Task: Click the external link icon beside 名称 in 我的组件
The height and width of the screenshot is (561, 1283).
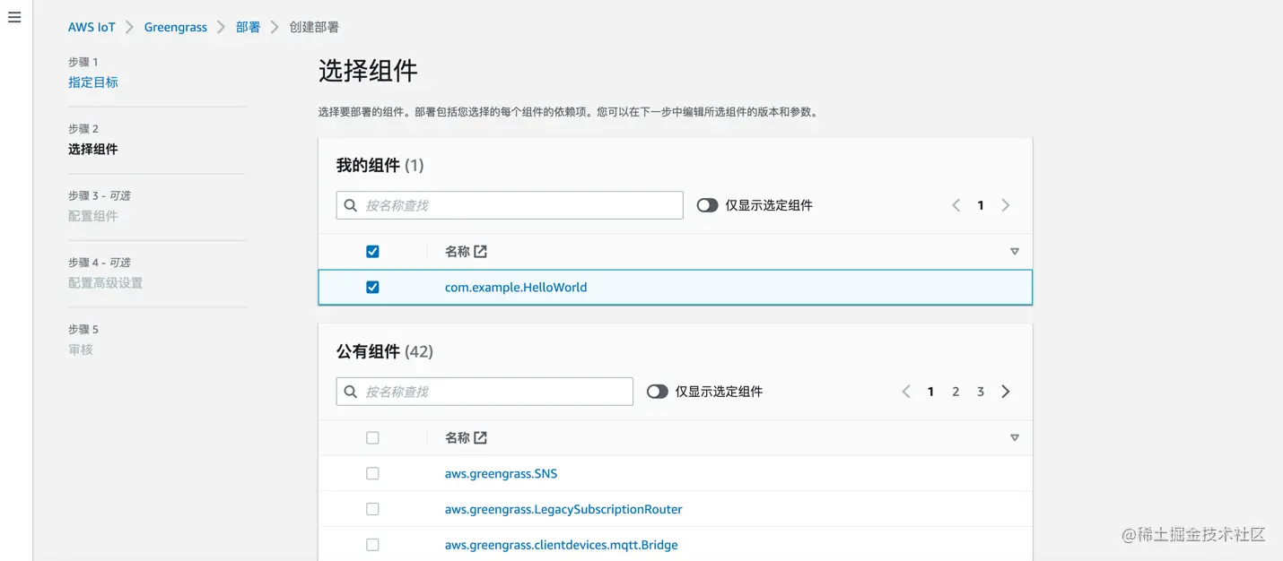Action: coord(480,252)
